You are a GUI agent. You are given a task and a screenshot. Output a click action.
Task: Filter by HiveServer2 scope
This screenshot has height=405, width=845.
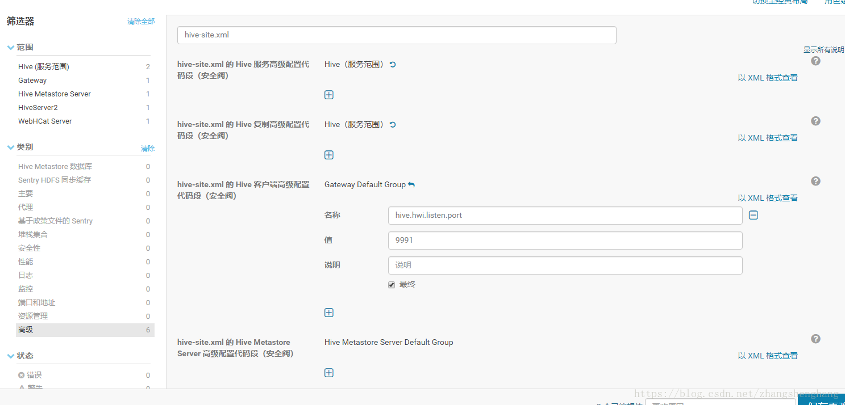coord(85,107)
